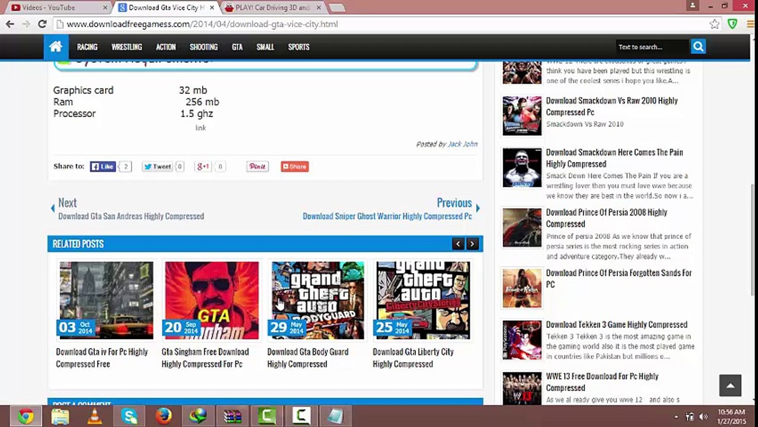Image resolution: width=758 pixels, height=427 pixels.
Task: Click the site home icon
Action: (56, 47)
